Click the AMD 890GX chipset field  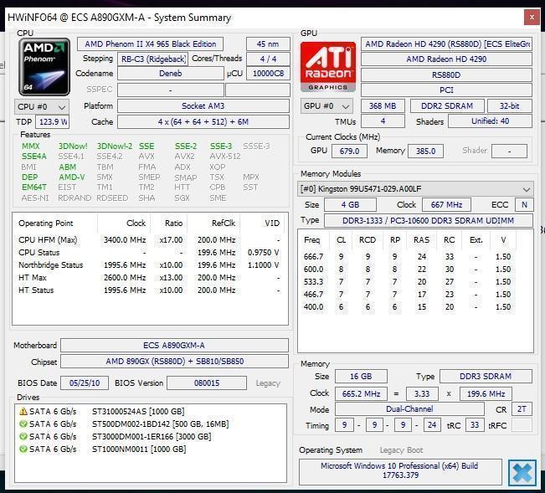(x=174, y=362)
